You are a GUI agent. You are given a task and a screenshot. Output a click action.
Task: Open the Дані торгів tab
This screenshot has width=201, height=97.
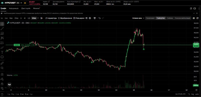(x=26, y=8)
